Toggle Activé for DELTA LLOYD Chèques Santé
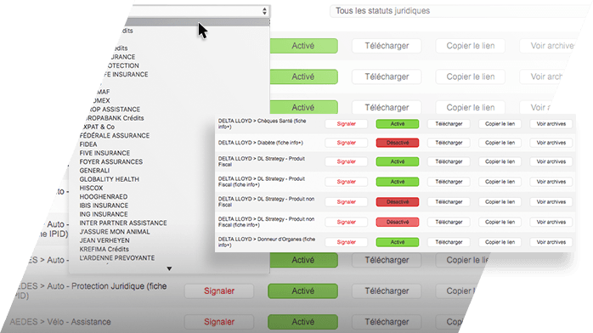The width and height of the screenshot is (593, 333). click(x=397, y=124)
